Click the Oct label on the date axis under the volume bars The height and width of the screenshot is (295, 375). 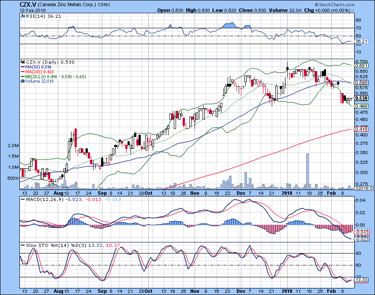149,193
